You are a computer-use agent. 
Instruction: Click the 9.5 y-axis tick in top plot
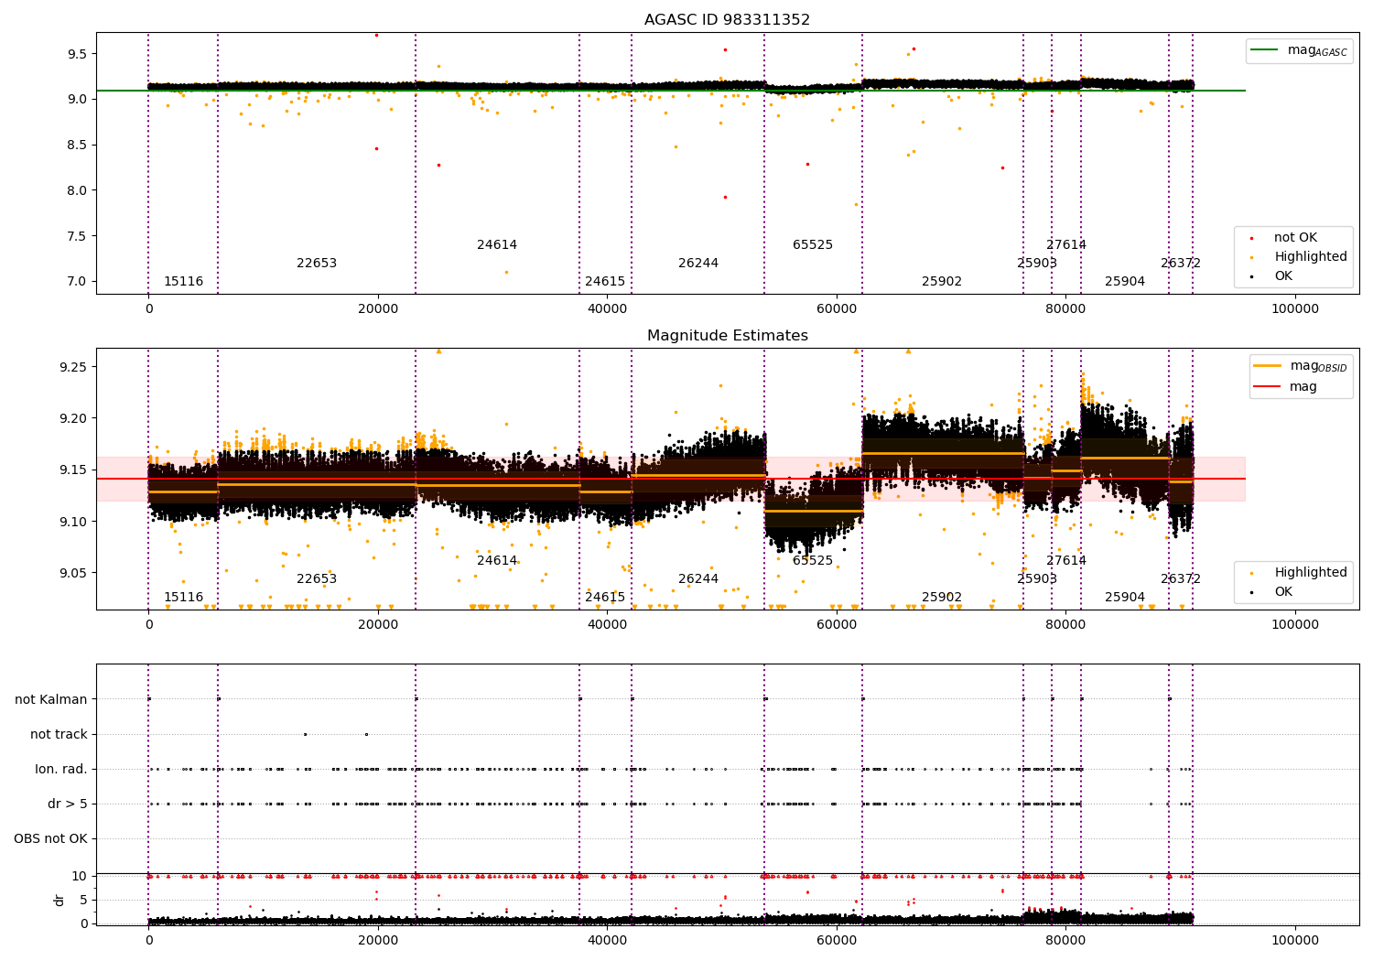pyautogui.click(x=78, y=54)
